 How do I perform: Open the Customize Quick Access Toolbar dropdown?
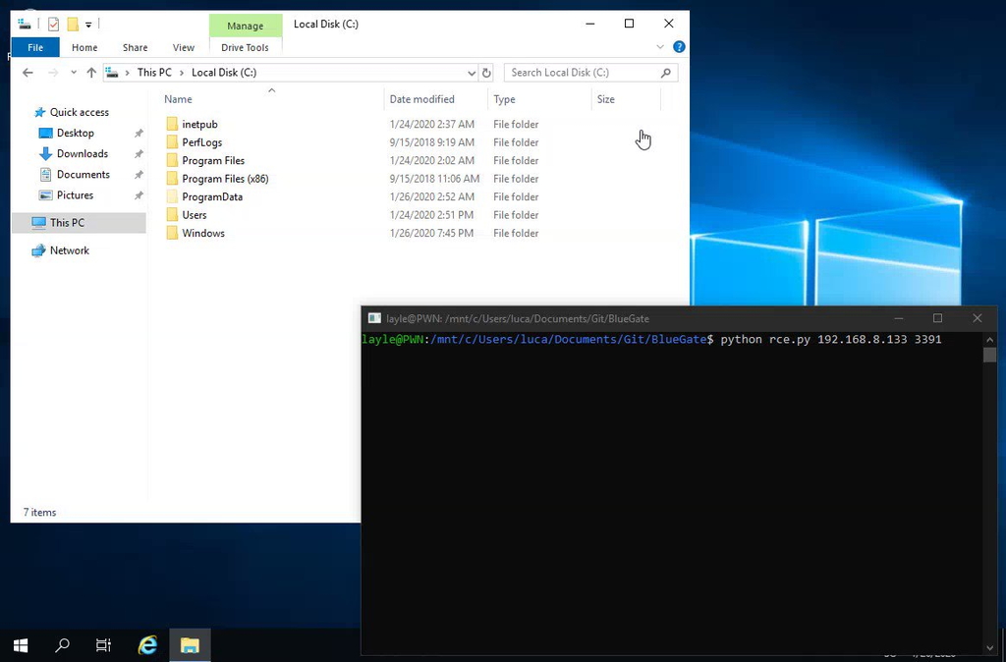[88, 25]
